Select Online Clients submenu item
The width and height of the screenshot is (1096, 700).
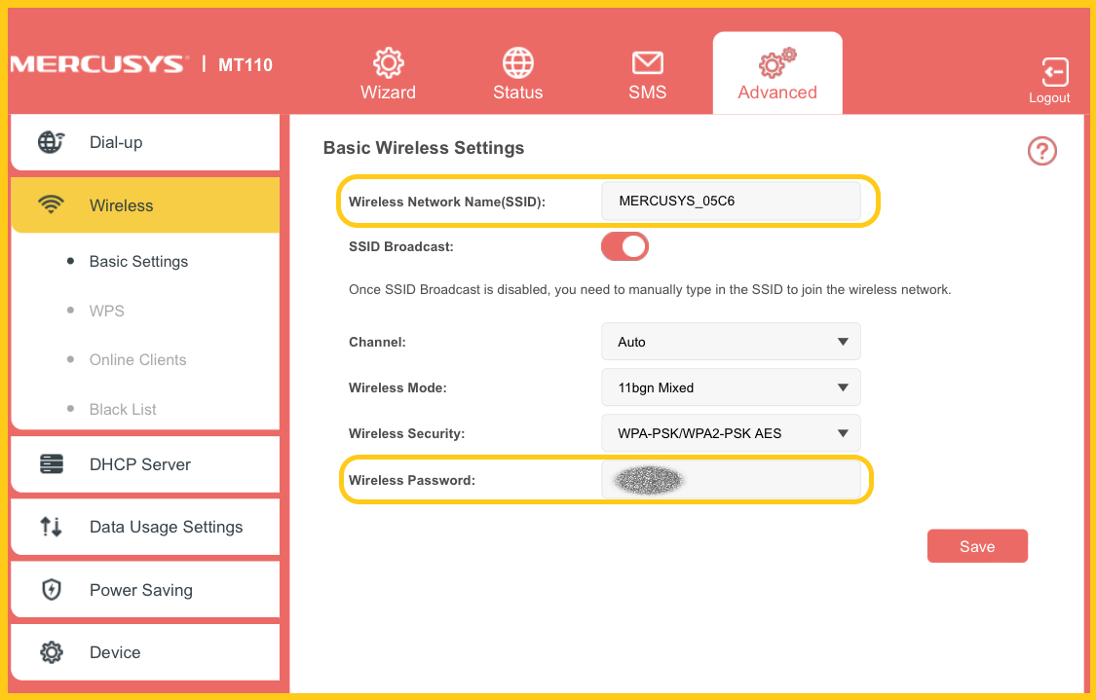[x=137, y=359]
